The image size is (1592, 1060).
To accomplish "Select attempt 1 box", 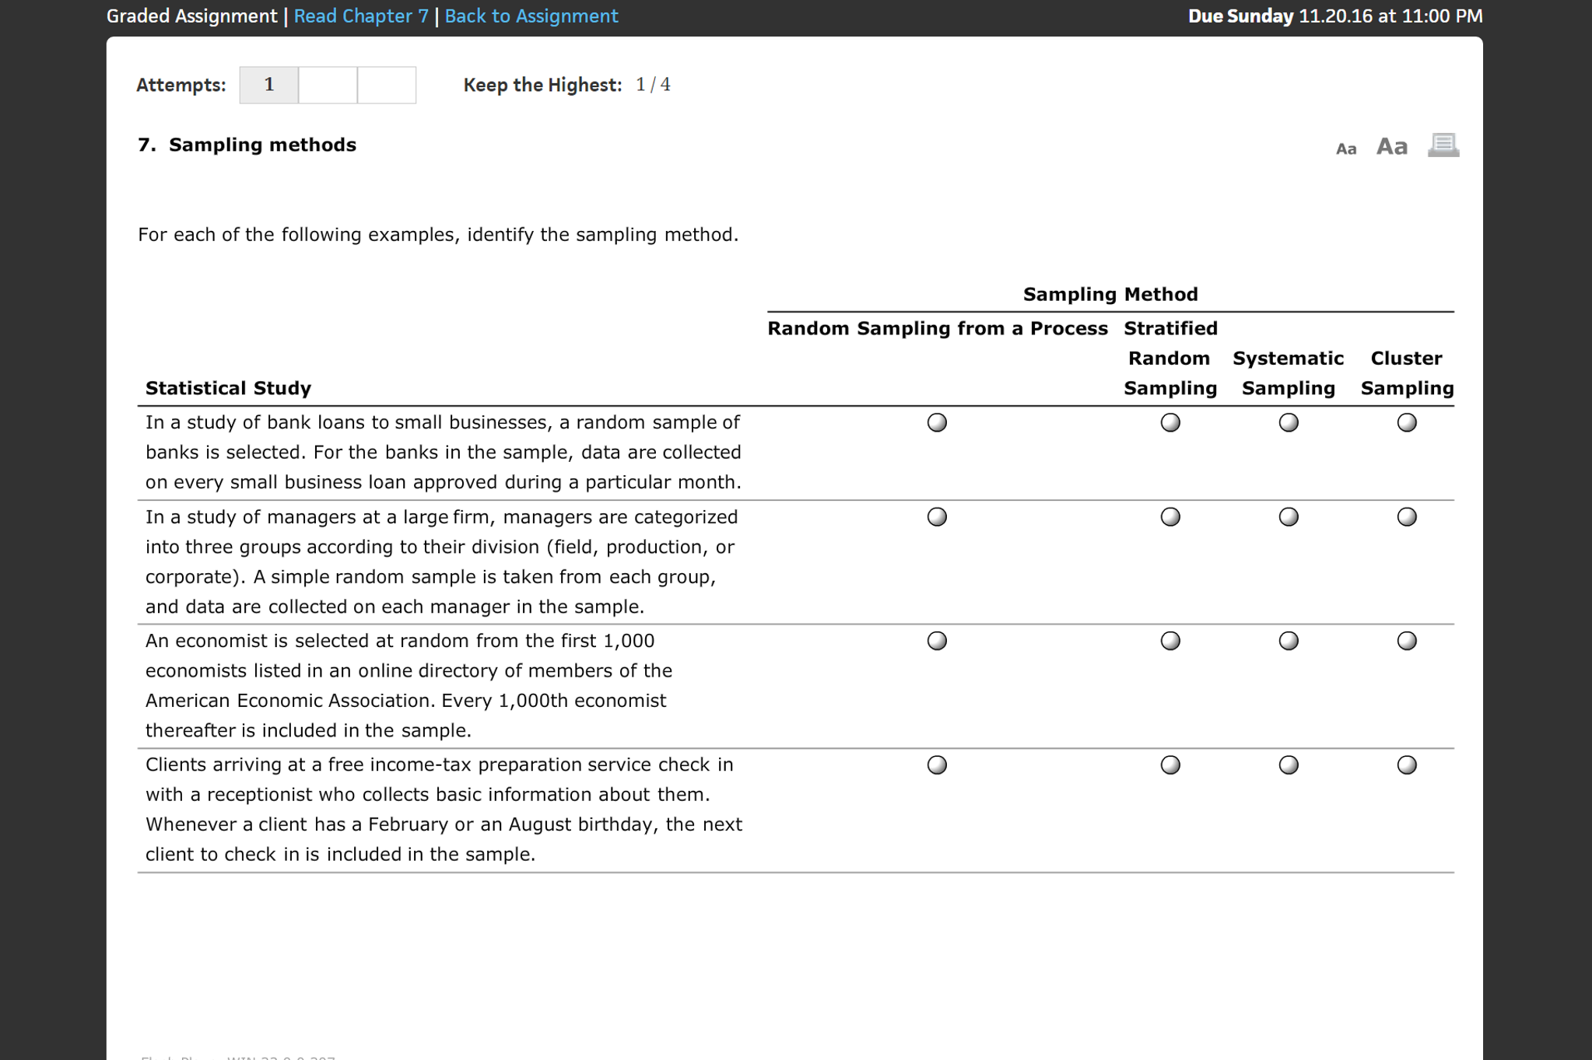I will tap(268, 85).
